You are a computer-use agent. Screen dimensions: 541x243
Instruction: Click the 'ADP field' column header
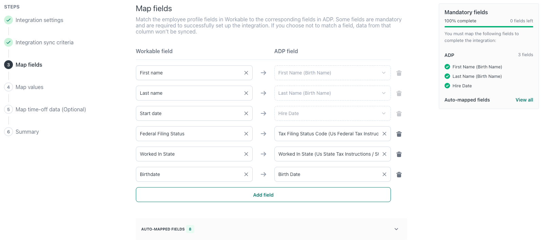coord(286,51)
